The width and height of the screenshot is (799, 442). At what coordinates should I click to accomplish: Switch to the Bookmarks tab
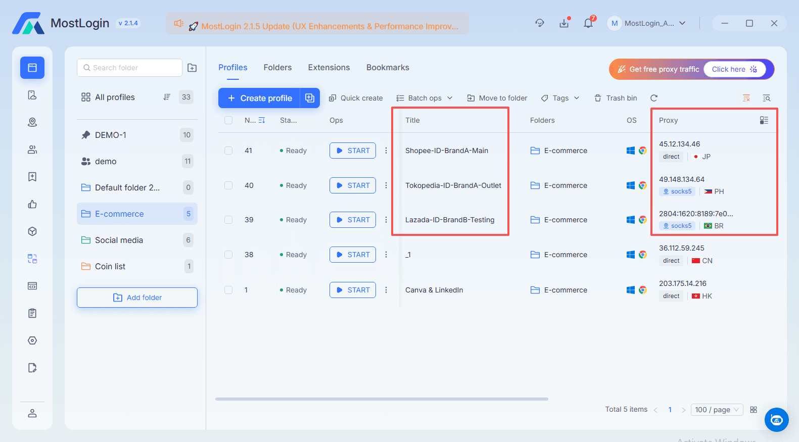[x=388, y=68]
